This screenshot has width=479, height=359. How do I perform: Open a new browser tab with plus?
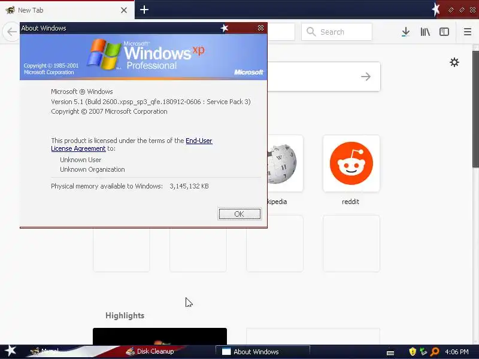144,10
